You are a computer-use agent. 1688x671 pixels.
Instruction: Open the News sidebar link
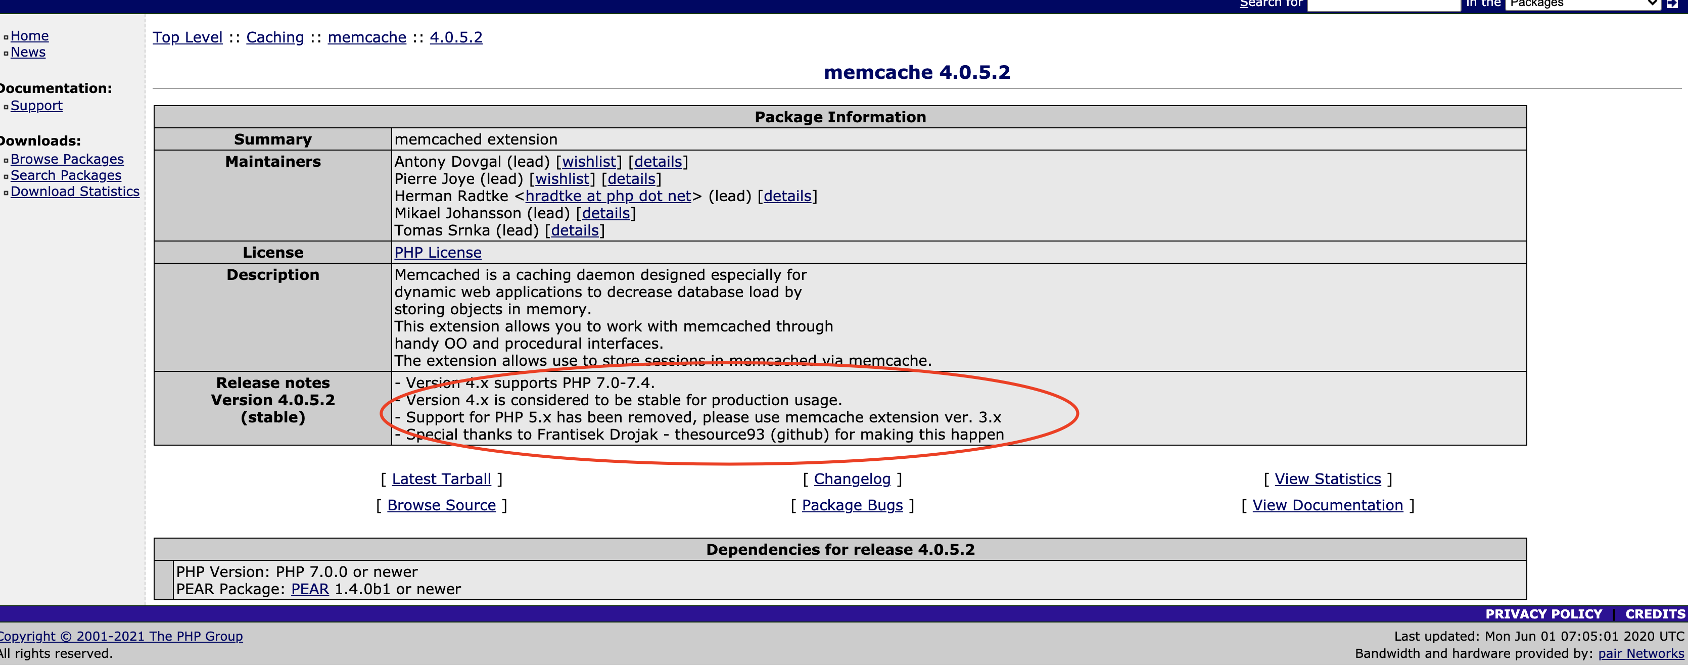click(x=28, y=52)
